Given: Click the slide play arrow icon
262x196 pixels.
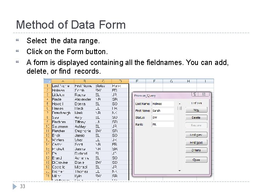Looking at the screenshot, I should tap(15, 187).
